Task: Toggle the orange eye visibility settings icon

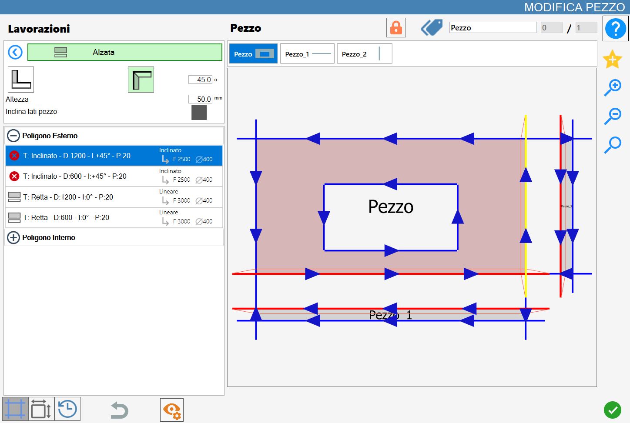Action: (x=172, y=410)
